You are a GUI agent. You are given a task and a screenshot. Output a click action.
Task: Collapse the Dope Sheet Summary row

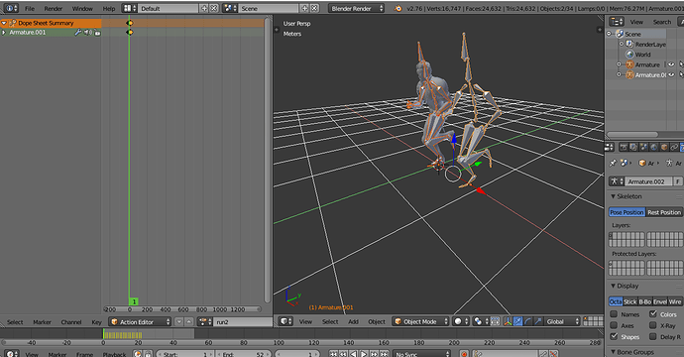(4, 23)
